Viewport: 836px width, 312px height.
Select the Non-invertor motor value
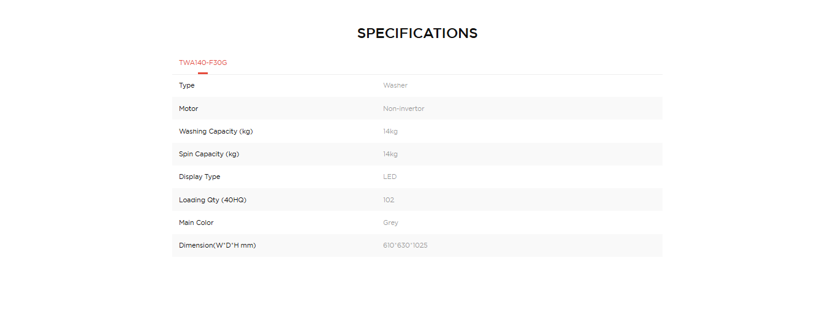pyautogui.click(x=404, y=108)
